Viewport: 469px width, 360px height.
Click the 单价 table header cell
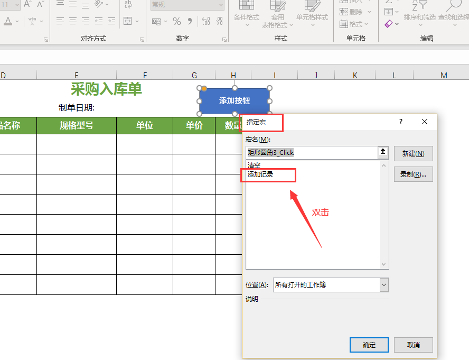tap(194, 125)
